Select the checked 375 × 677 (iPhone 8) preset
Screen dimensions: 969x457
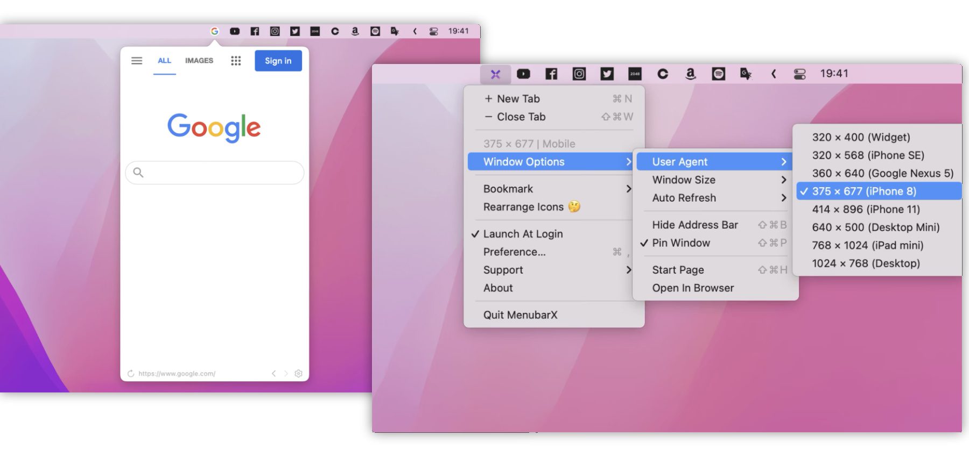[863, 191]
